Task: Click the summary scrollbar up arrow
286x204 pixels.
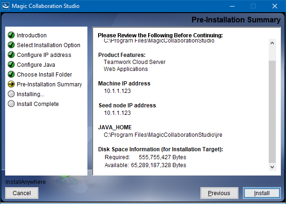Action: (x=272, y=43)
